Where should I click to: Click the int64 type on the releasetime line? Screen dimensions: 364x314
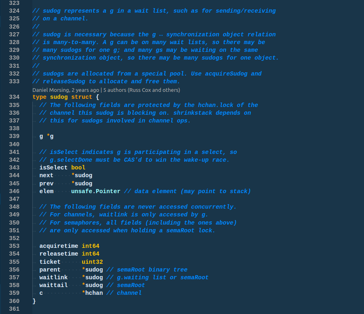[91, 254]
